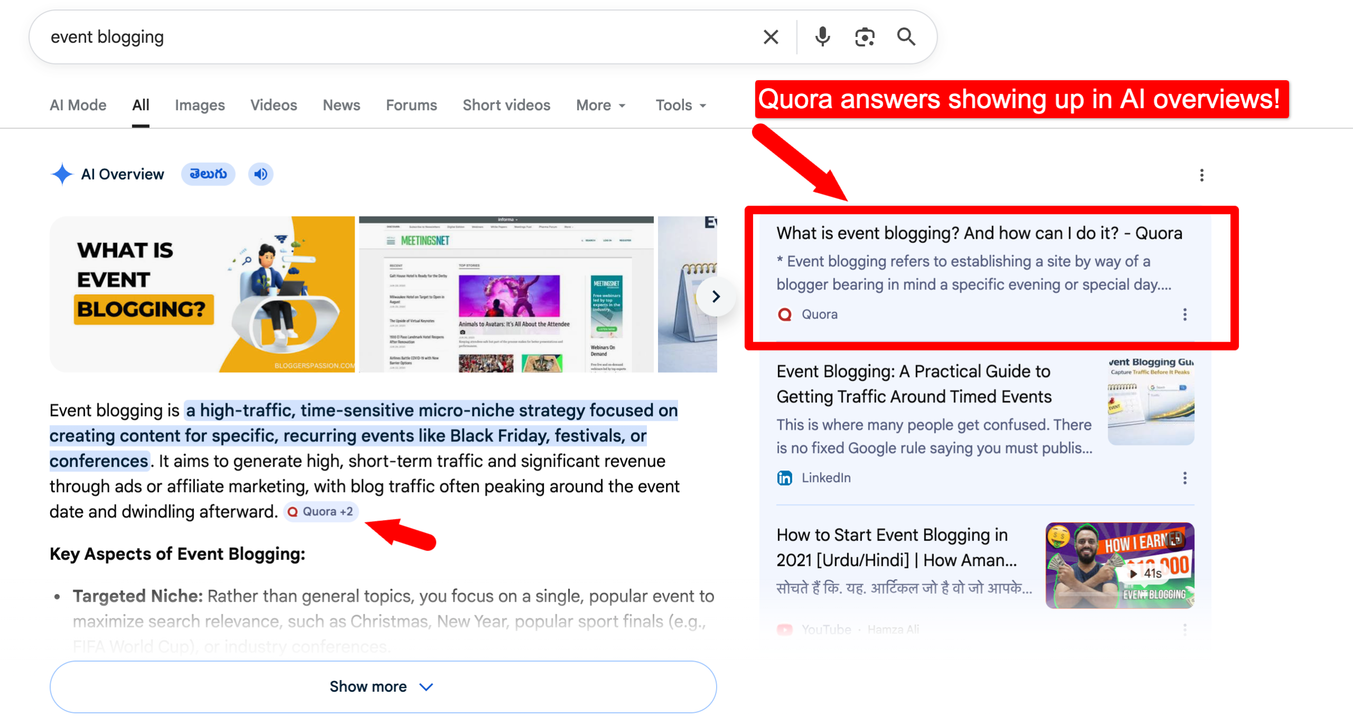This screenshot has width=1353, height=726.
Task: Play AI Overview audio with speaker icon
Action: tap(261, 174)
